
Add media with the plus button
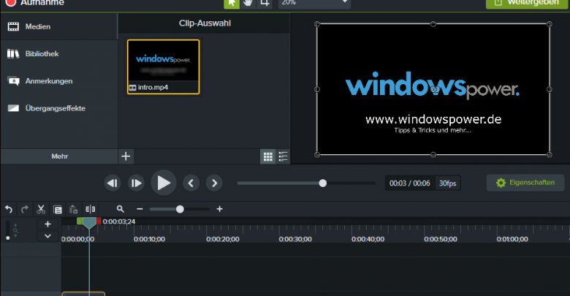click(x=126, y=156)
